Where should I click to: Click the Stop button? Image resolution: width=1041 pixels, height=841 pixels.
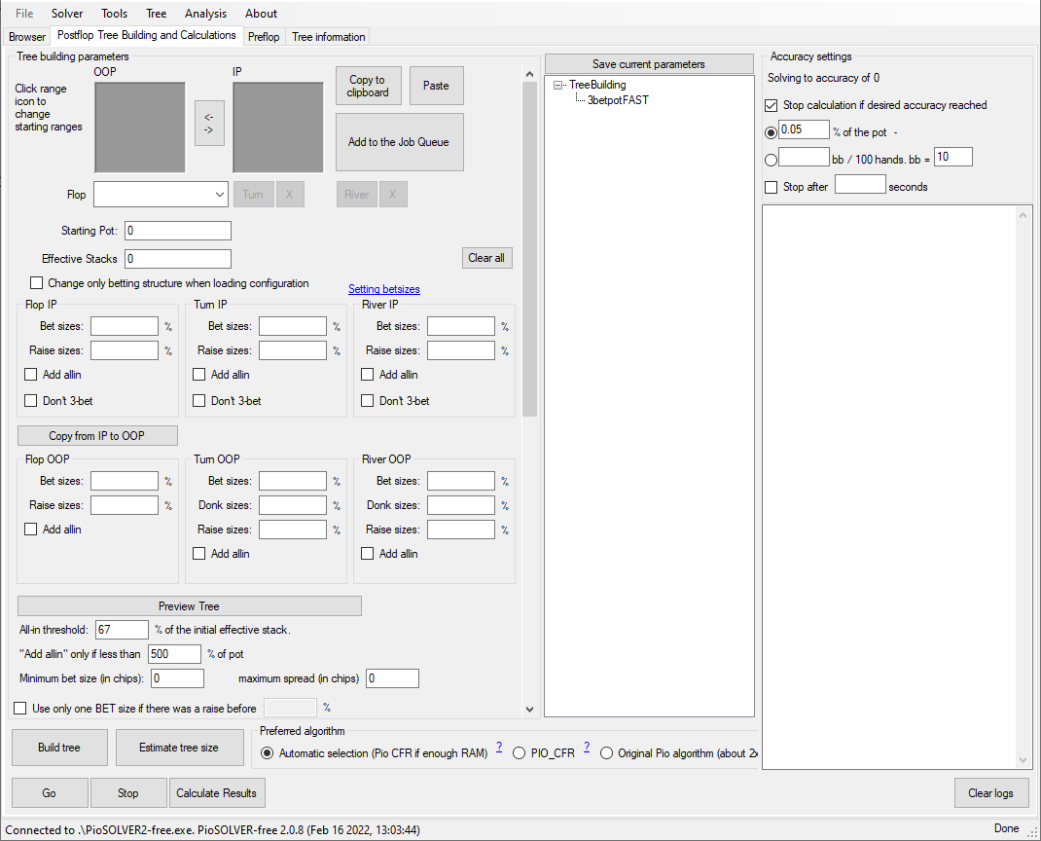click(128, 792)
